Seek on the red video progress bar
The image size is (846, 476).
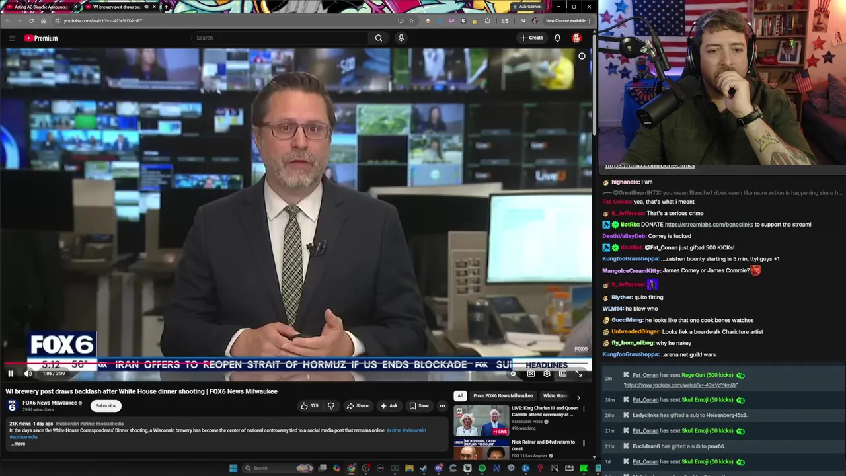tap(296, 364)
